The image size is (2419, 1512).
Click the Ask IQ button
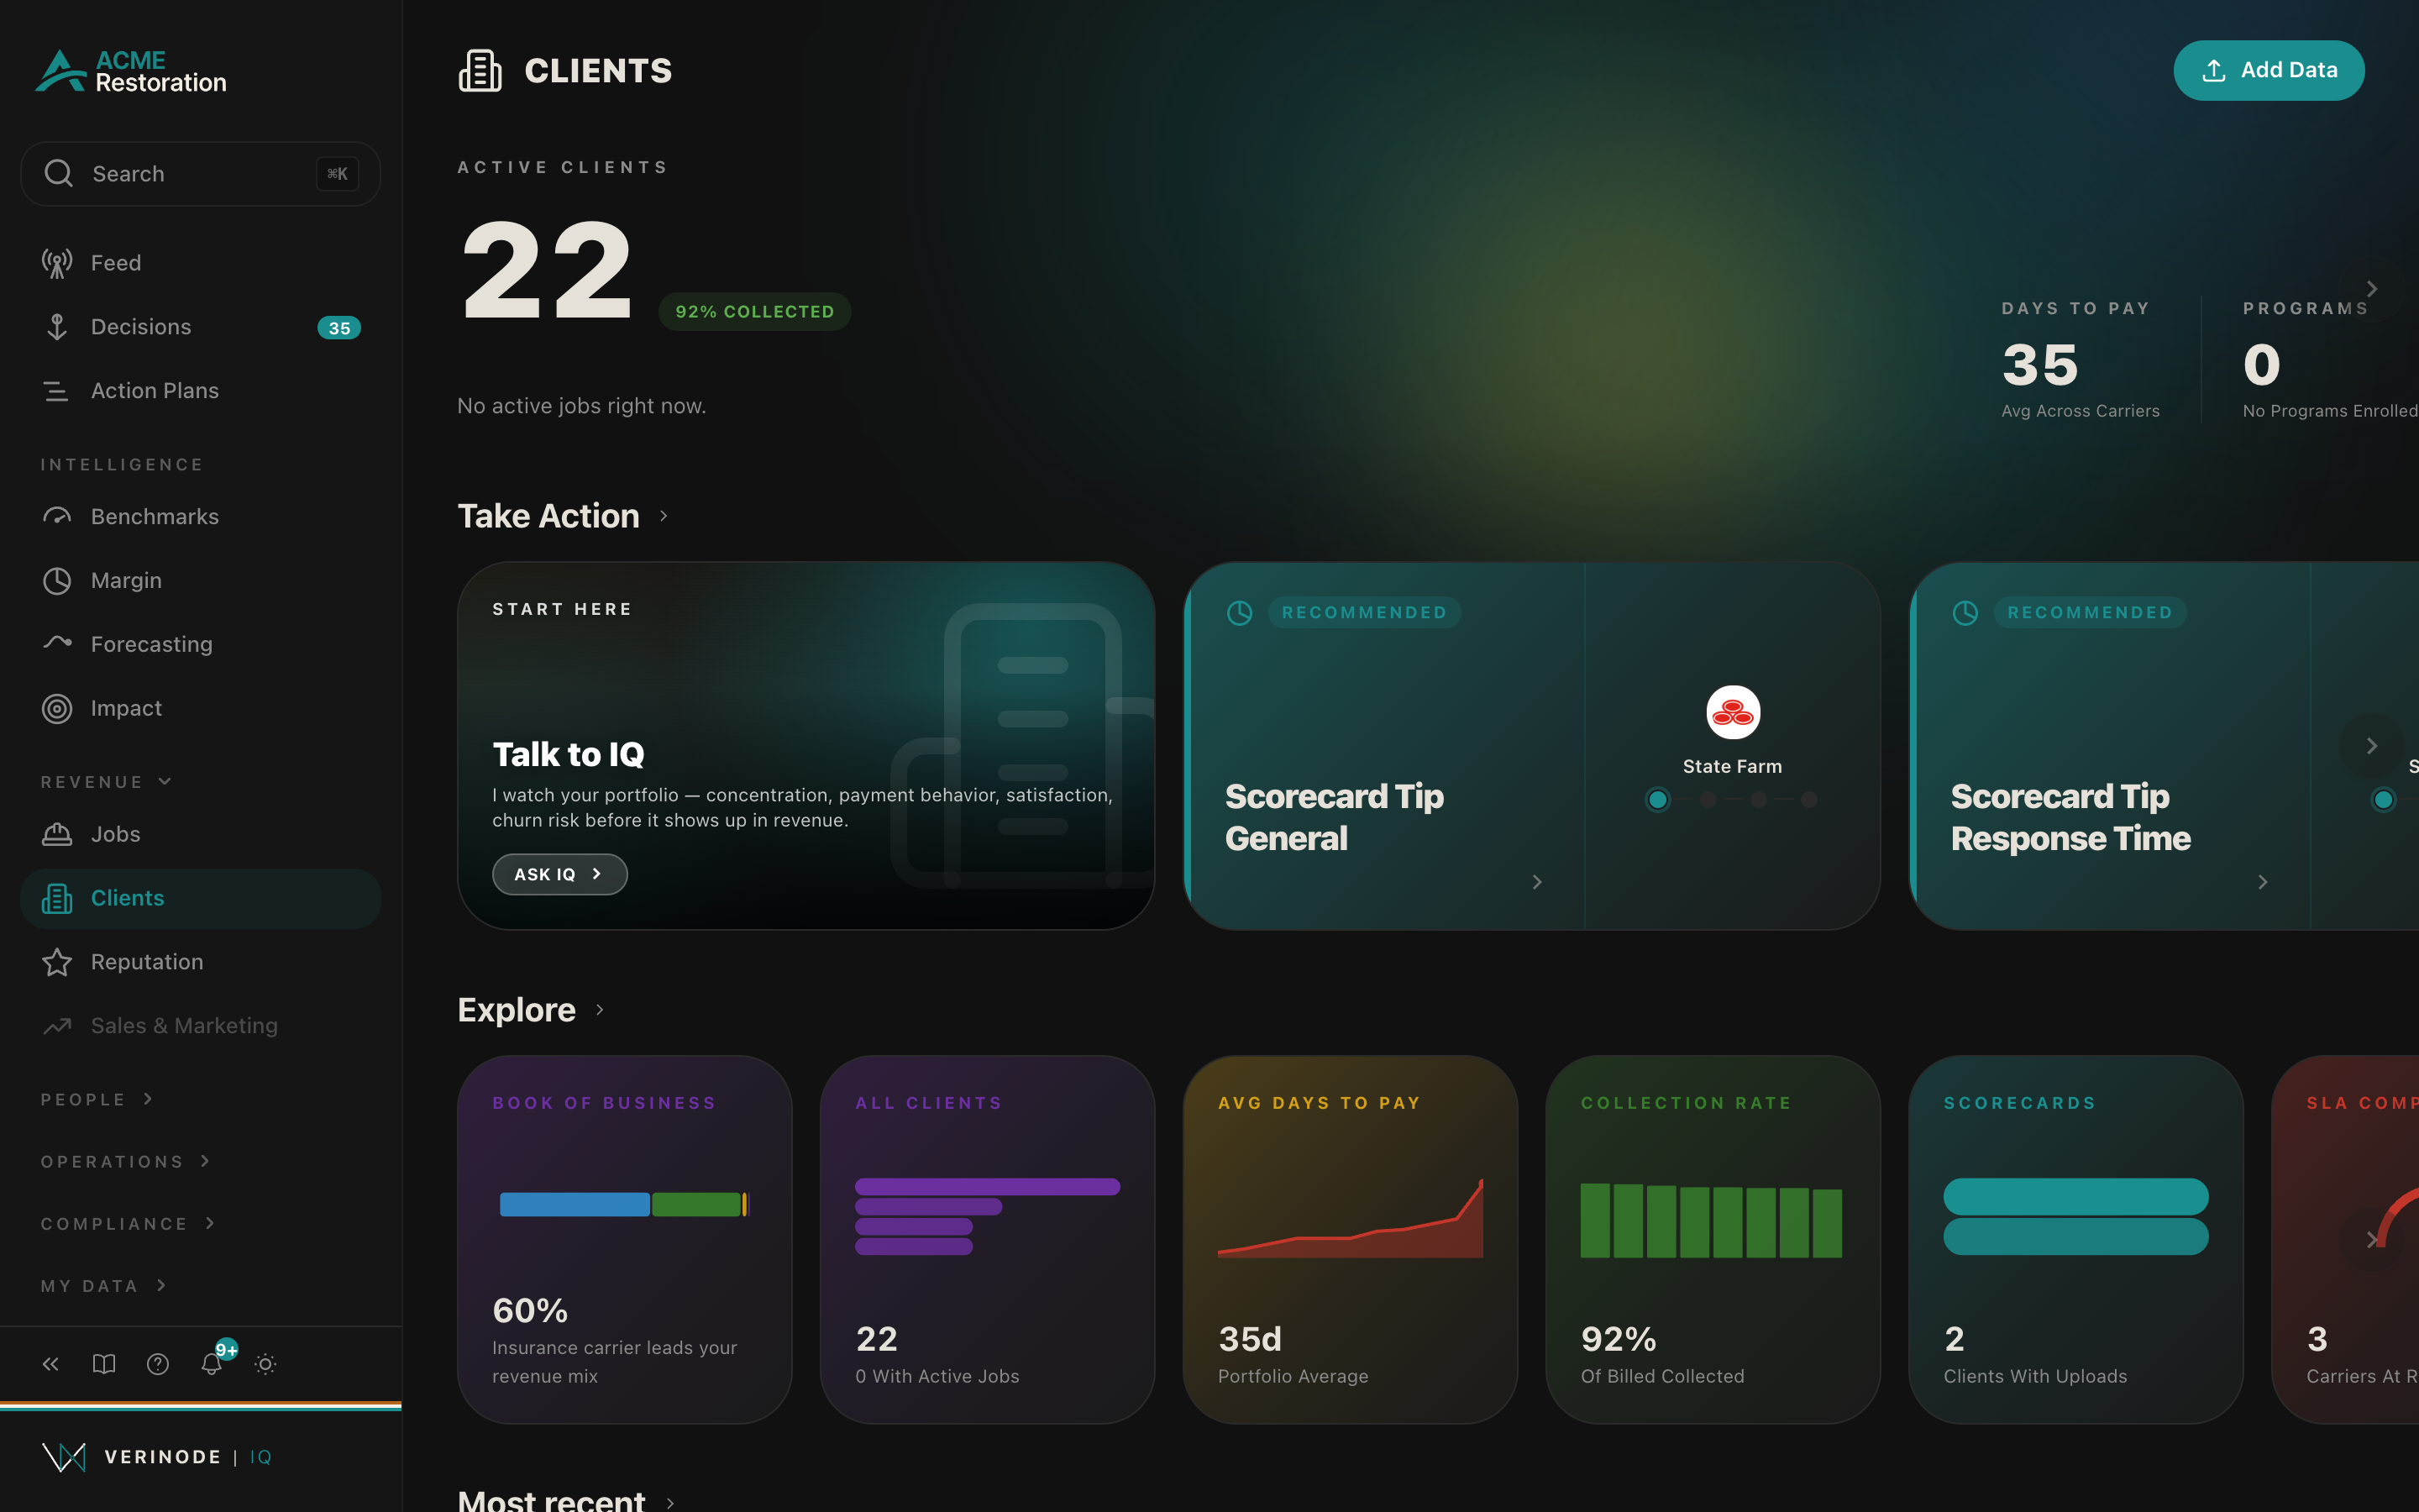[x=559, y=874]
